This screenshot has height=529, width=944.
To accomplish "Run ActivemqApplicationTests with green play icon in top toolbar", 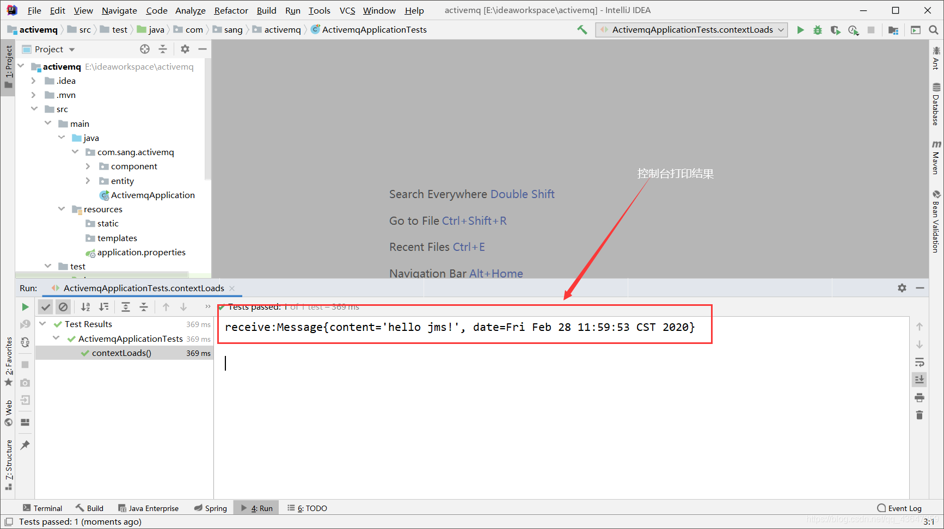I will (x=800, y=30).
